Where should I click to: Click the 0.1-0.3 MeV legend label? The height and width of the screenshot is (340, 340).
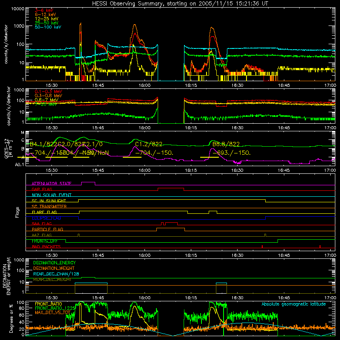pyautogui.click(x=48, y=91)
